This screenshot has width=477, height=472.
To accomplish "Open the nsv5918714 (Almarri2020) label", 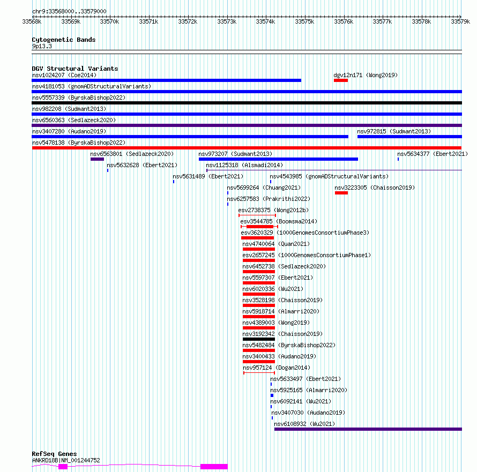I will (x=281, y=311).
